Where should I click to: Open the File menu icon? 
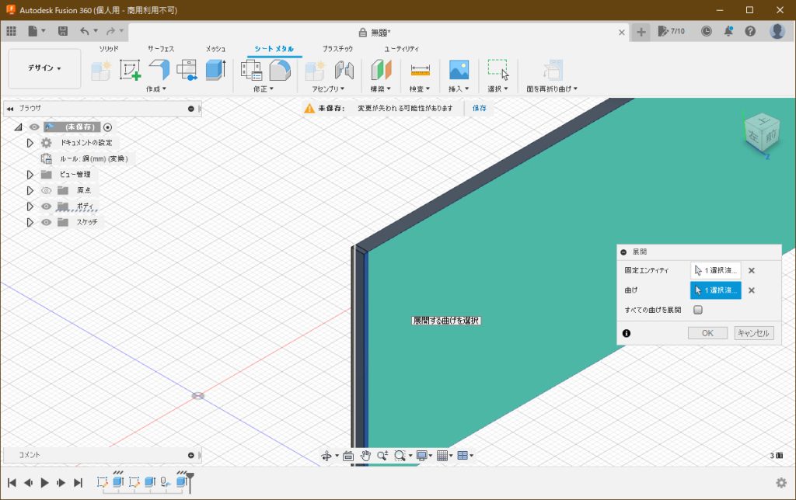(33, 31)
